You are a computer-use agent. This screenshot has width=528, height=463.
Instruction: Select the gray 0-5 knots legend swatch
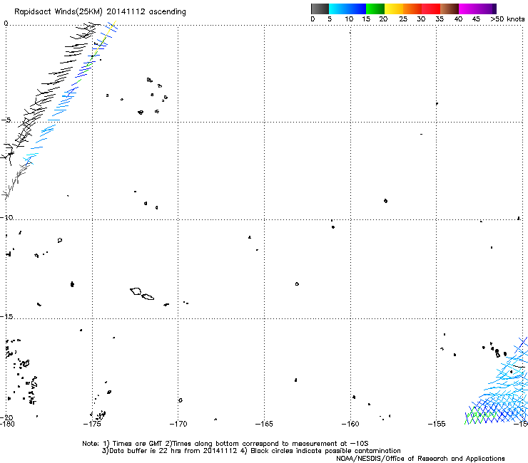coord(320,9)
